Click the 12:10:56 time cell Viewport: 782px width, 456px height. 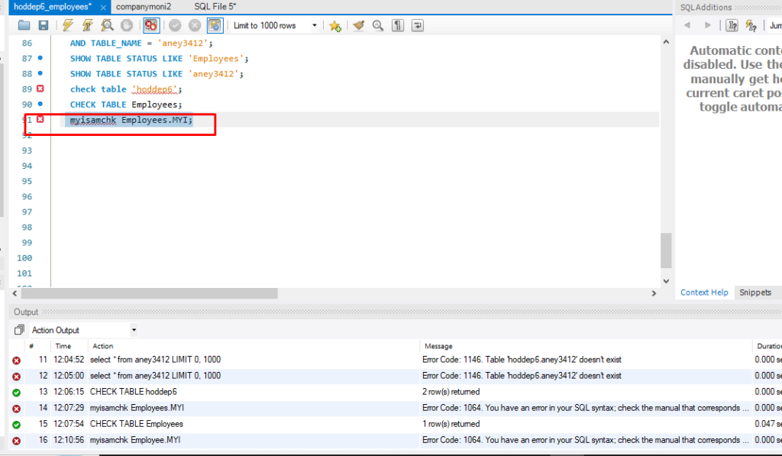click(69, 440)
